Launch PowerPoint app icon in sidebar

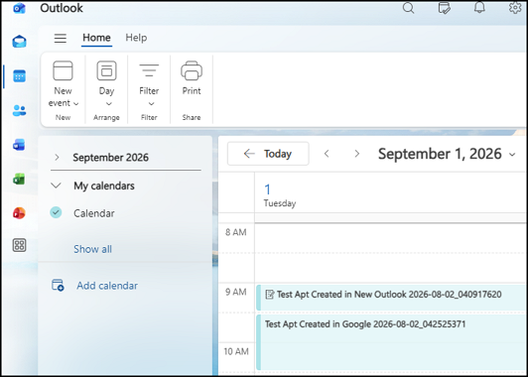[x=19, y=213]
